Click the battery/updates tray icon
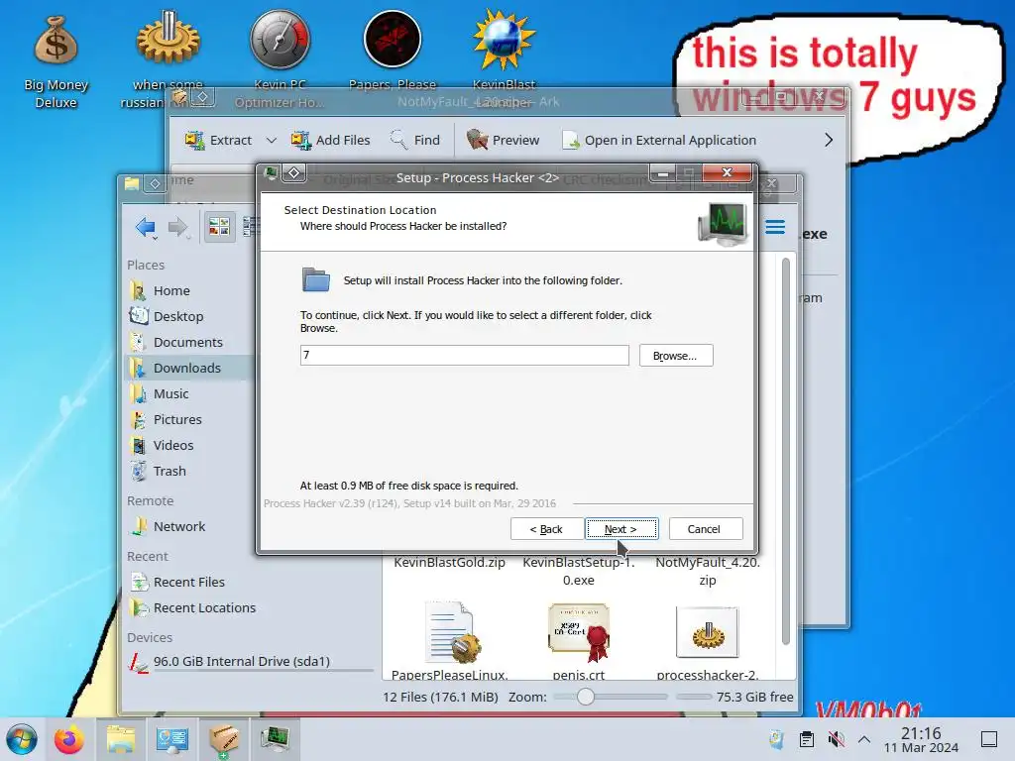The height and width of the screenshot is (761, 1015). tap(776, 739)
